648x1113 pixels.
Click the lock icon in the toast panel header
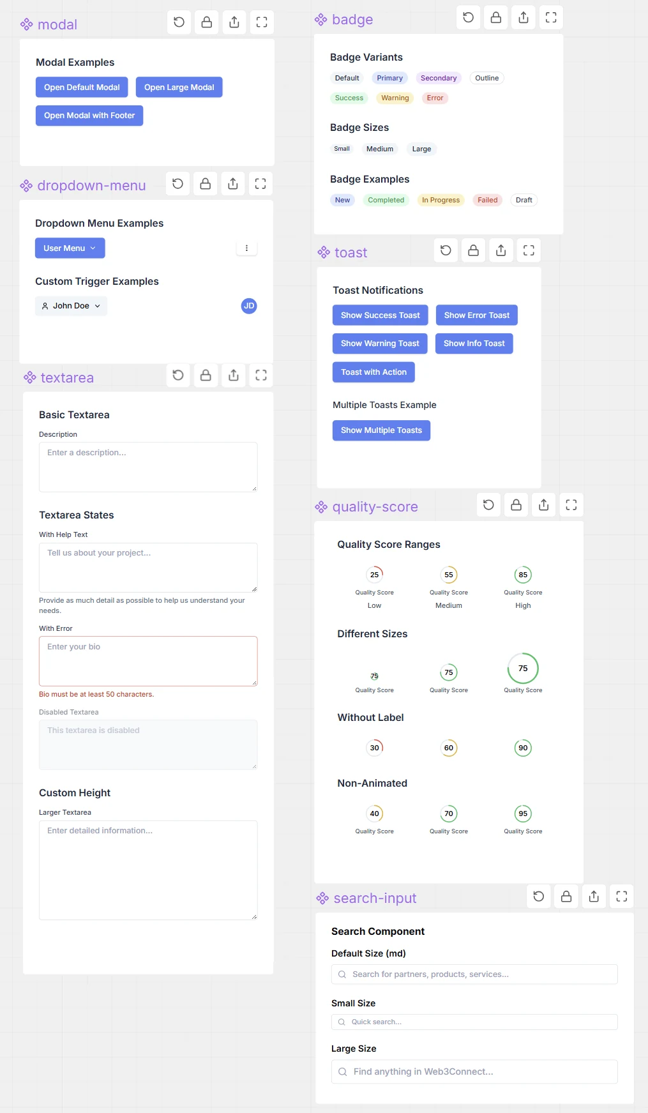click(x=474, y=250)
